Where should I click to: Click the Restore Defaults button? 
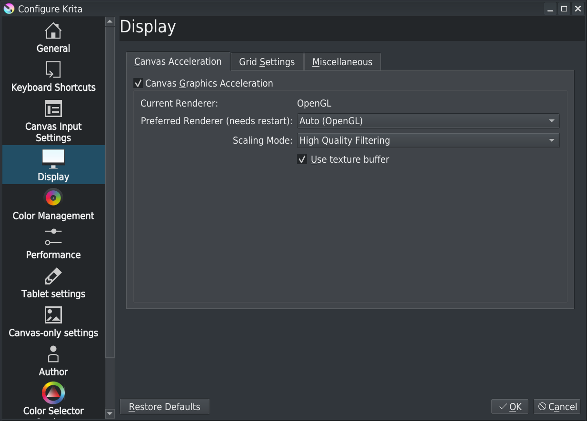[x=165, y=407]
